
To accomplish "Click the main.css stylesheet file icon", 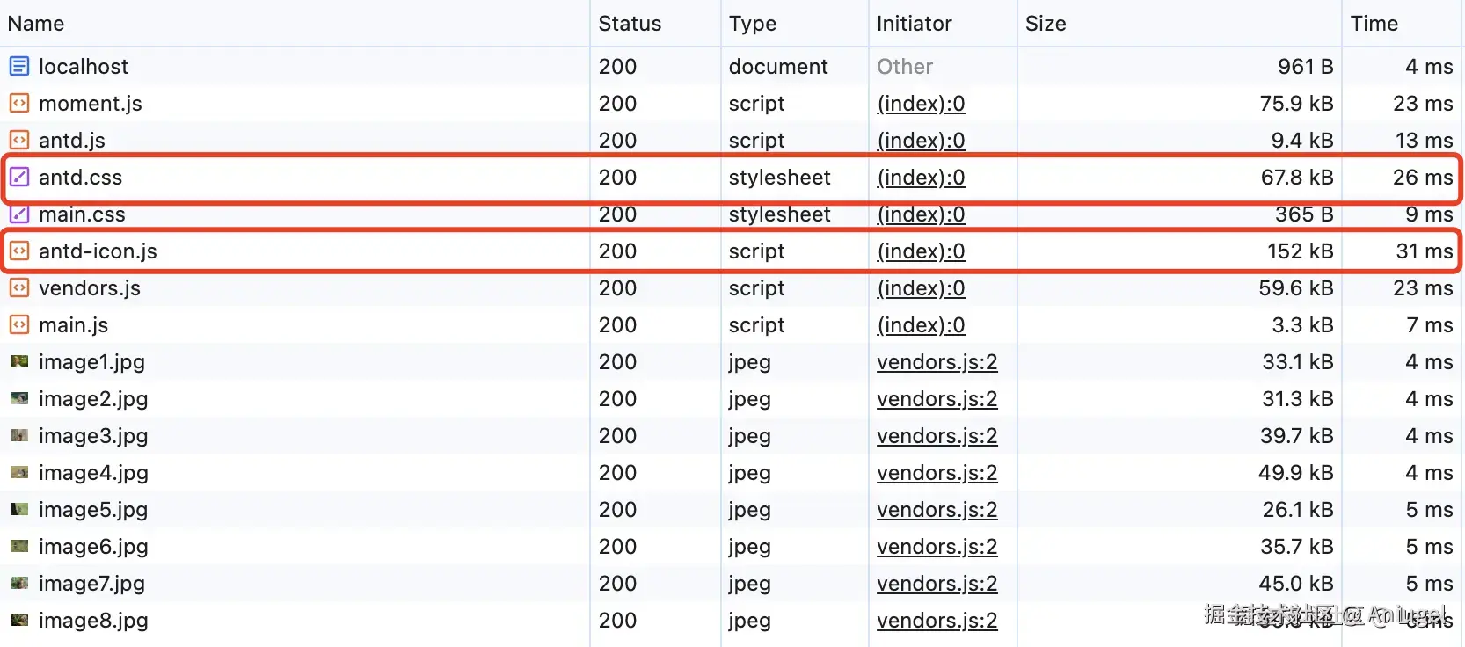I will [19, 214].
